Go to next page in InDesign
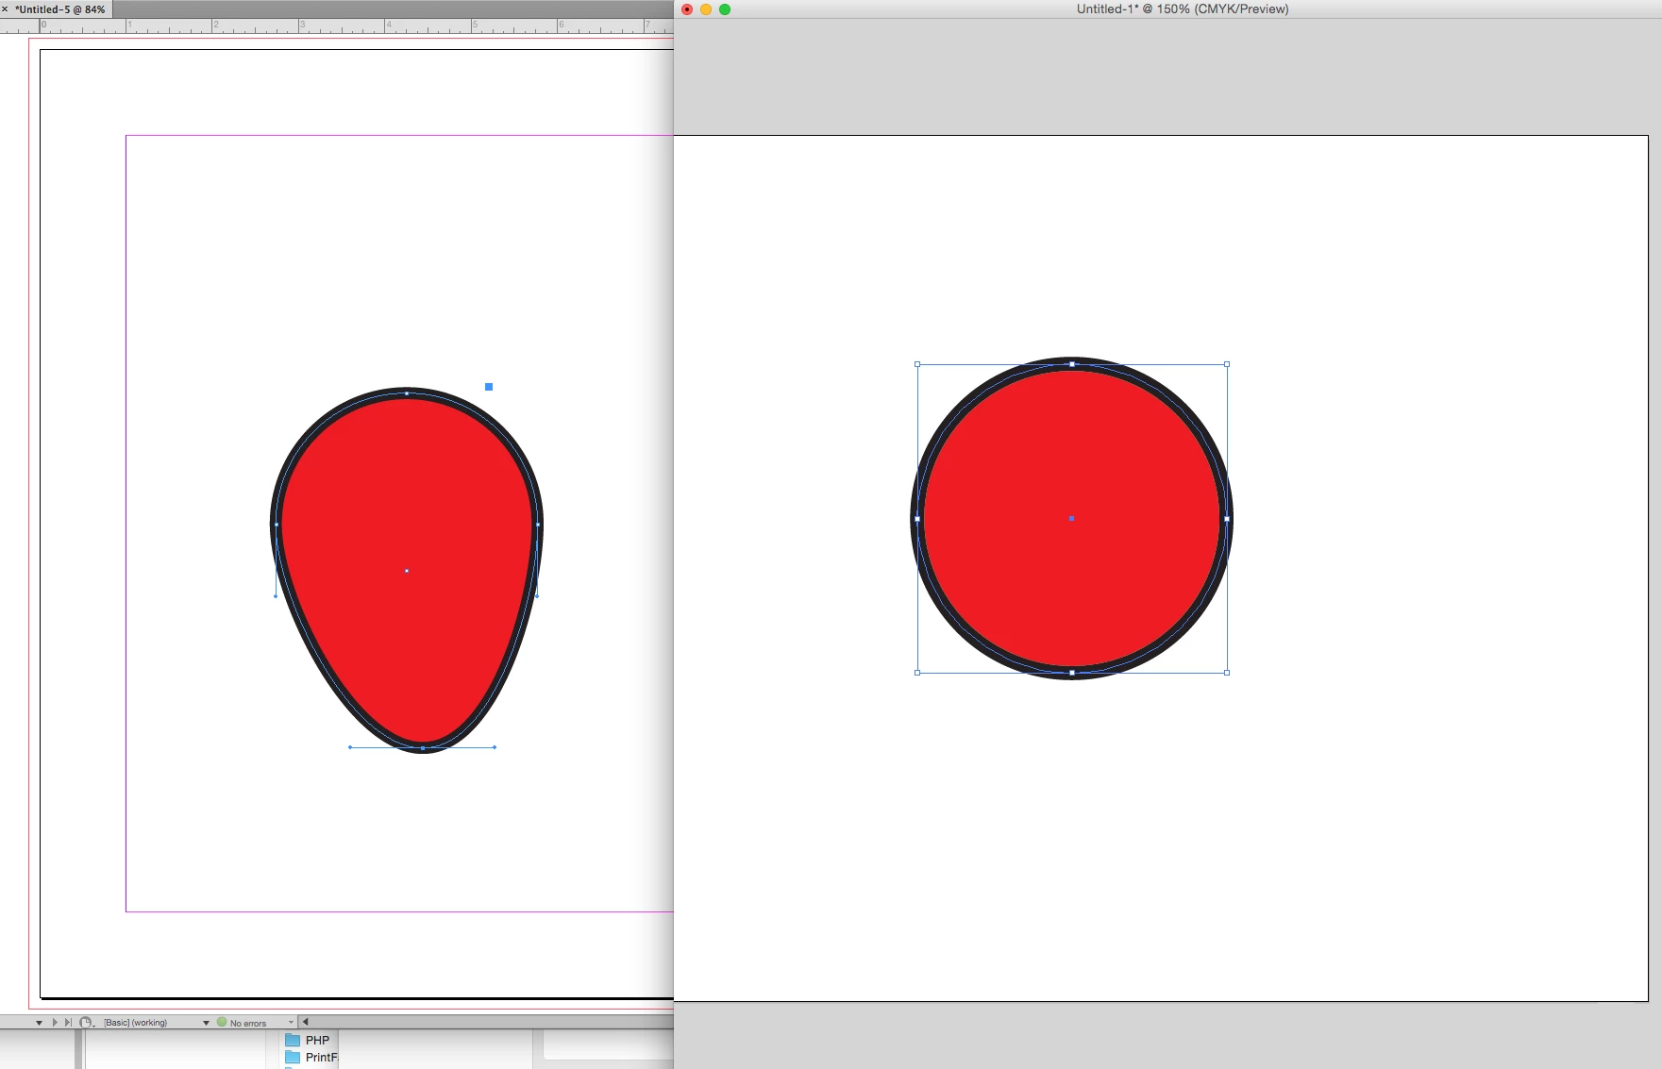1662x1069 pixels. pos(55,1023)
